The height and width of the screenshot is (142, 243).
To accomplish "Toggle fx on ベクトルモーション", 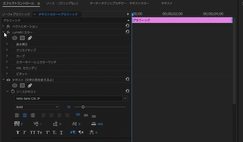I will pos(8,26).
